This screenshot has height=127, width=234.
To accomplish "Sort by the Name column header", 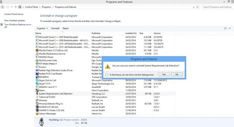I will click(38, 33).
